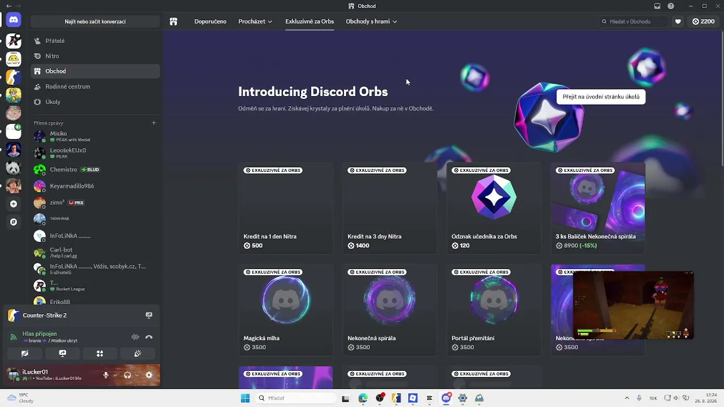Go back using the left arrow
724x407 pixels.
point(8,6)
